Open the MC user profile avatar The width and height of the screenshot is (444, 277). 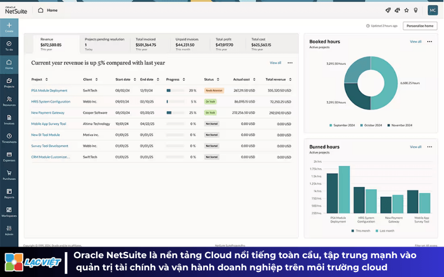[433, 10]
